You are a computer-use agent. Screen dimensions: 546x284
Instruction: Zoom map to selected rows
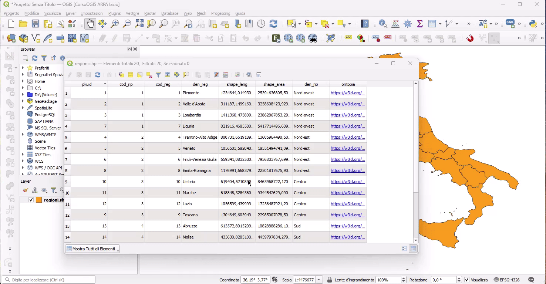click(186, 75)
